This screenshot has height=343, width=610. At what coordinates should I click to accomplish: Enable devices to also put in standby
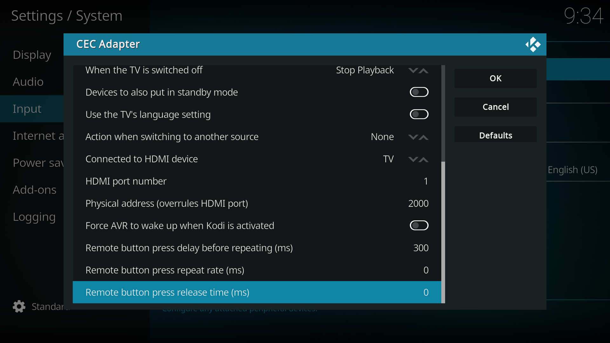point(419,92)
